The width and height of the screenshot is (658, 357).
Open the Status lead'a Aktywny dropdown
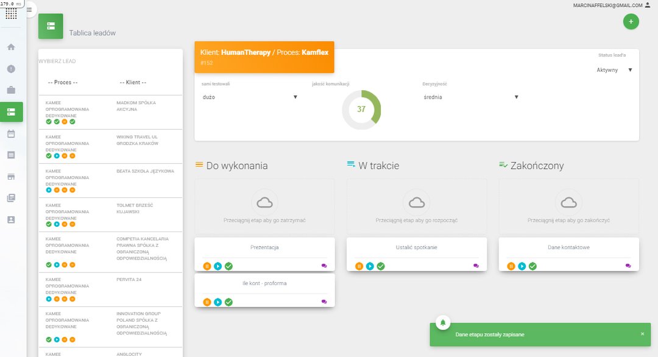pos(614,70)
